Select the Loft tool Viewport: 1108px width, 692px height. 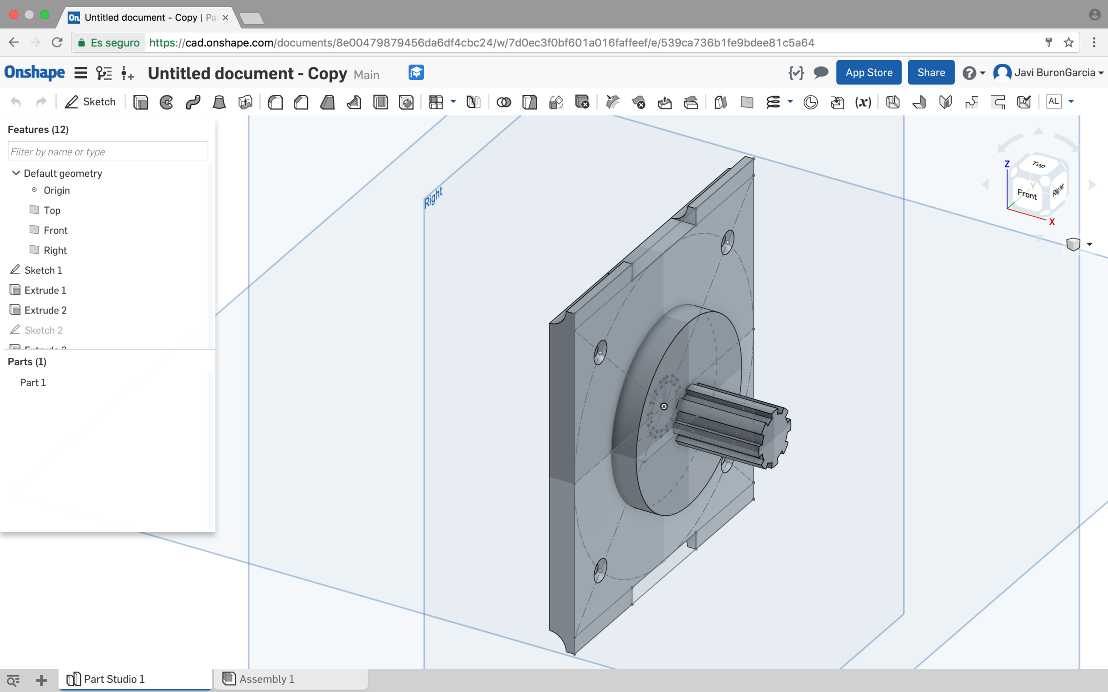pyautogui.click(x=219, y=101)
